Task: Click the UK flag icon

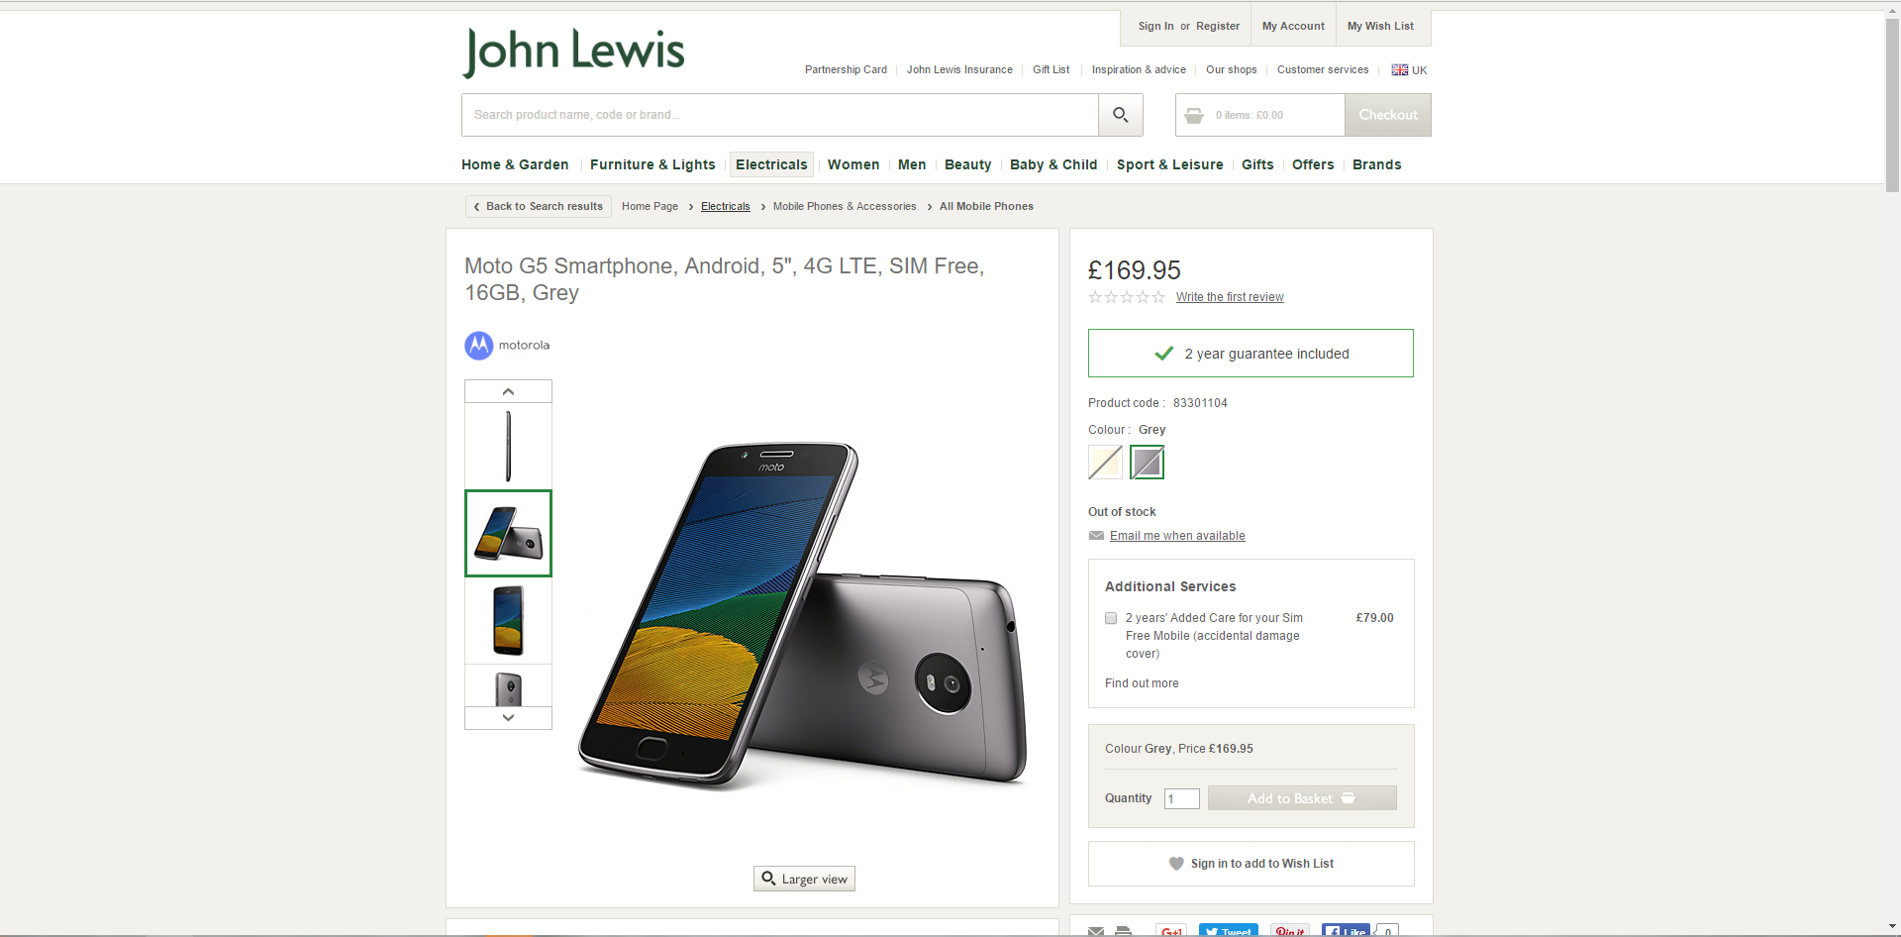Action: pyautogui.click(x=1399, y=70)
